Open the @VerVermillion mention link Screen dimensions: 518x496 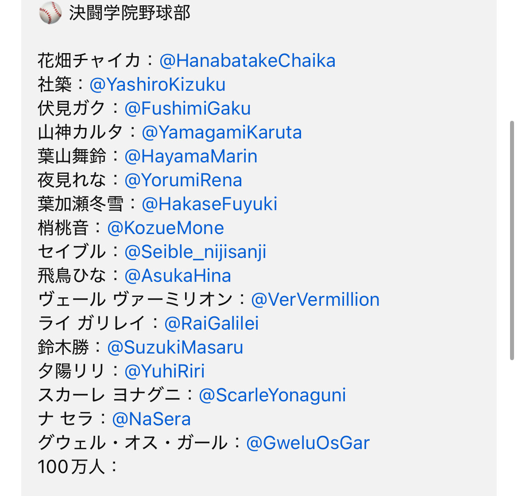[x=315, y=300]
